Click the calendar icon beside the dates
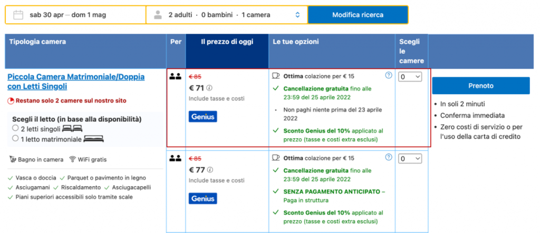The image size is (540, 233). click(x=18, y=15)
